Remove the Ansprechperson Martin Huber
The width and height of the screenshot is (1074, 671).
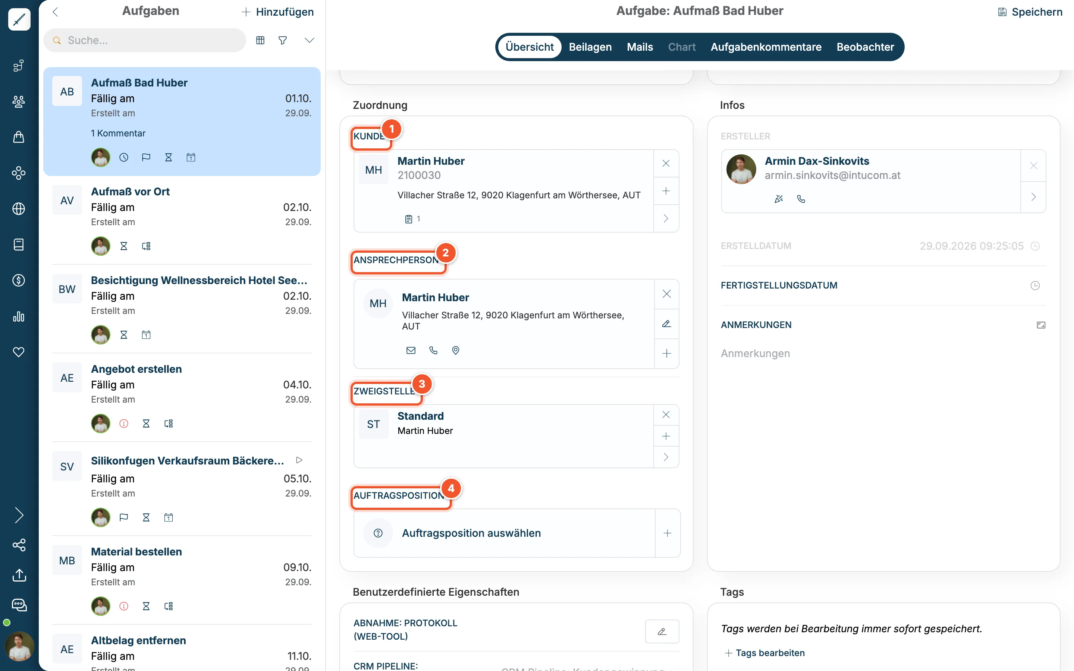[667, 294]
